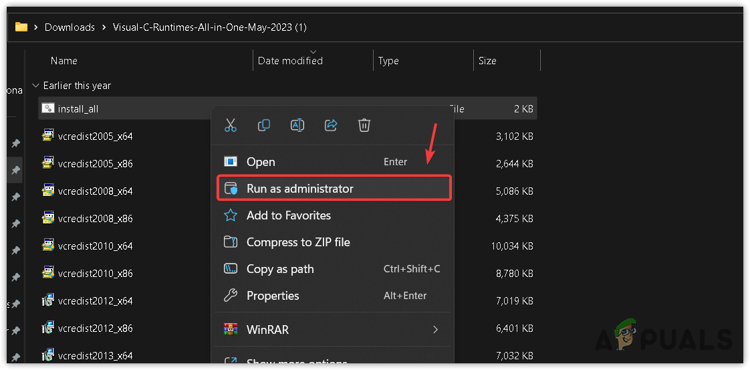Click Add to Favorites
The image size is (750, 370).
pyautogui.click(x=289, y=215)
